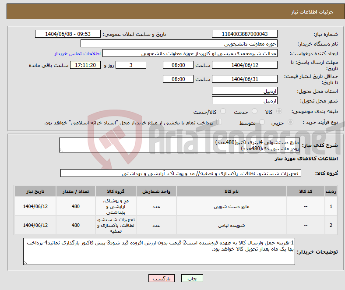Click the quantity 480 in شوینده لباس row
The width and height of the screenshot is (345, 290).
75,225
